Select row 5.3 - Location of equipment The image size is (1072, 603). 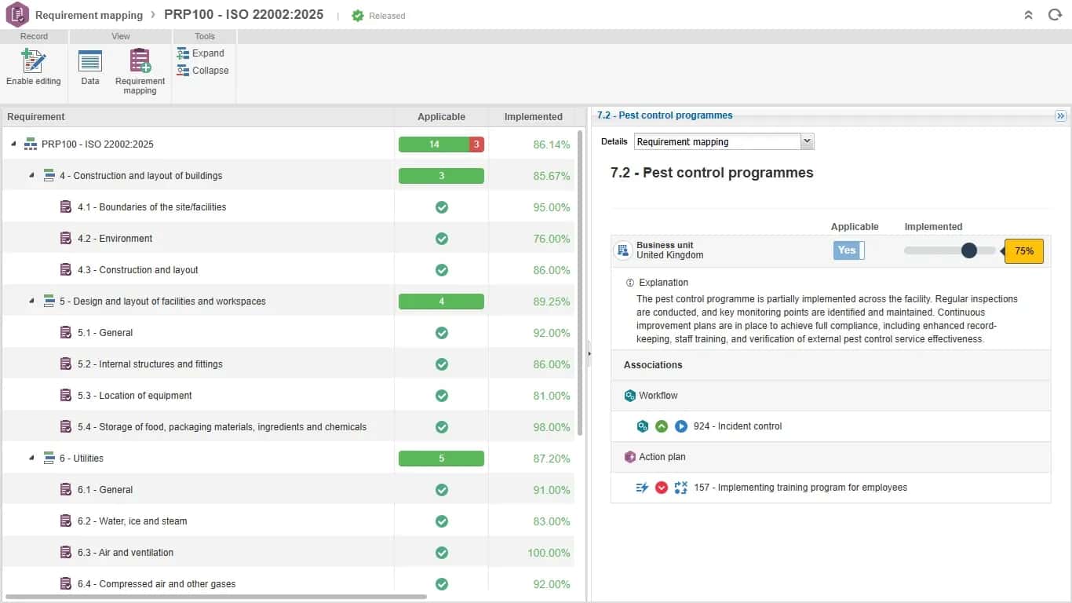[x=288, y=396]
